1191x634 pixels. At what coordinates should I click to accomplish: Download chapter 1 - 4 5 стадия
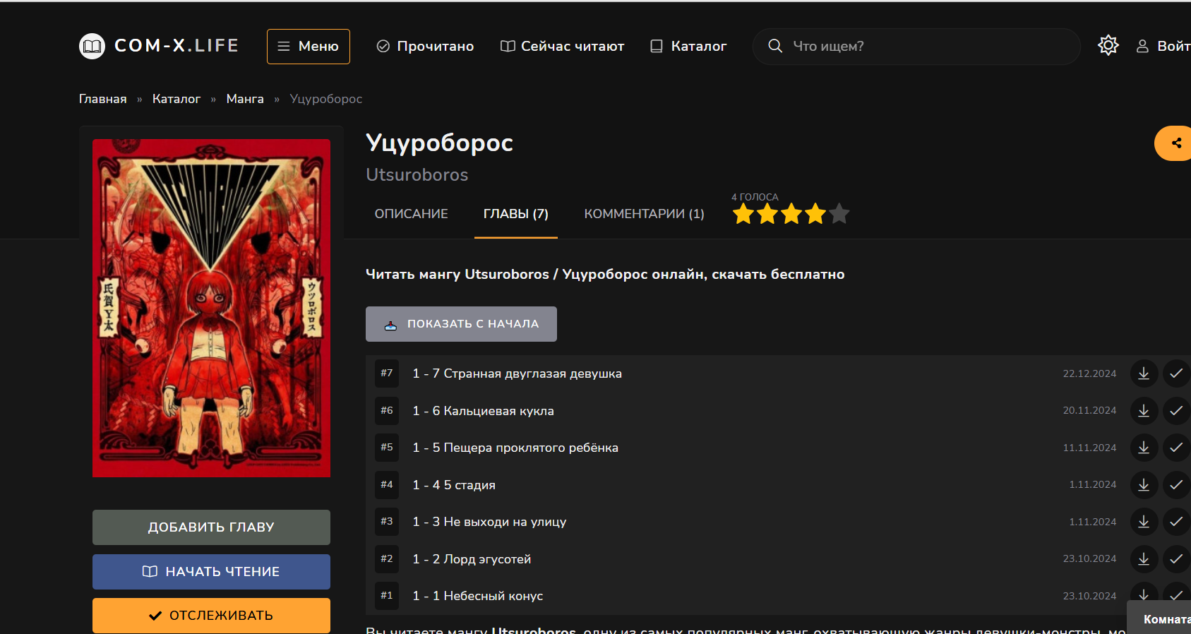(x=1144, y=485)
